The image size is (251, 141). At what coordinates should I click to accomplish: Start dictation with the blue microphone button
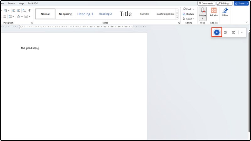[217, 32]
